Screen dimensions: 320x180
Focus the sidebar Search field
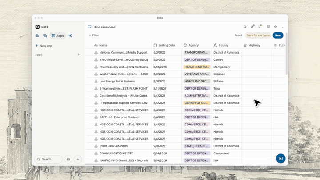[48, 159]
